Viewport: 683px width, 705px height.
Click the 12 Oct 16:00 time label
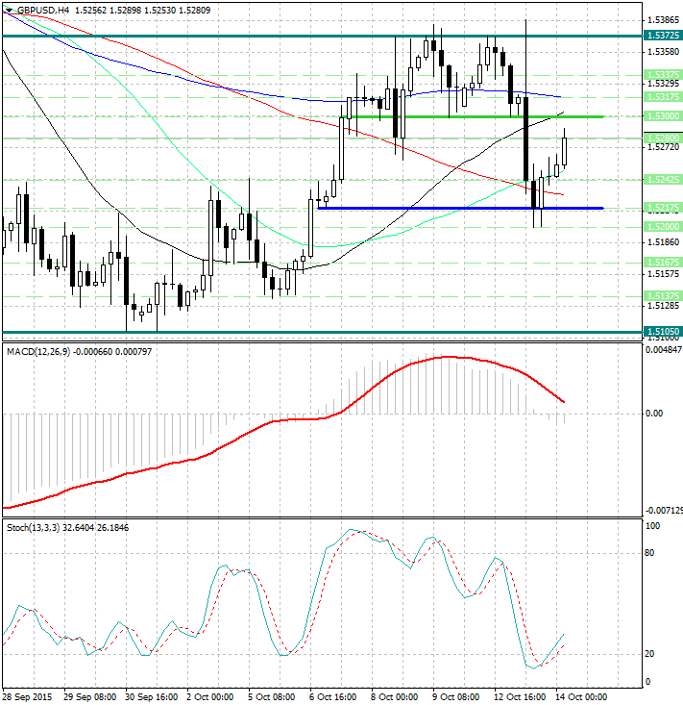click(520, 697)
